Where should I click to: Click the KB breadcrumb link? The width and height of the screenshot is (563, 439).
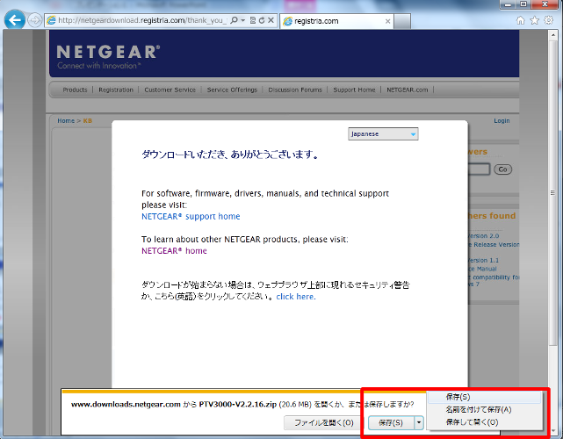click(x=88, y=120)
